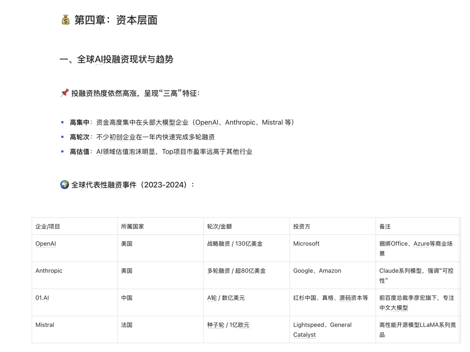Screen dimensions: 470x352
Task: Click the text AI领域估值泡沫明显
Action: (126, 152)
